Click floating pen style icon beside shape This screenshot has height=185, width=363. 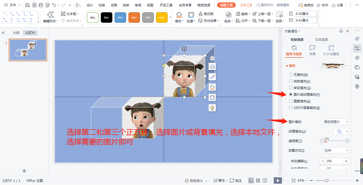click(212, 77)
